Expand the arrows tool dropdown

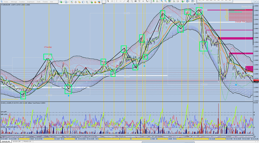coord(149,1)
